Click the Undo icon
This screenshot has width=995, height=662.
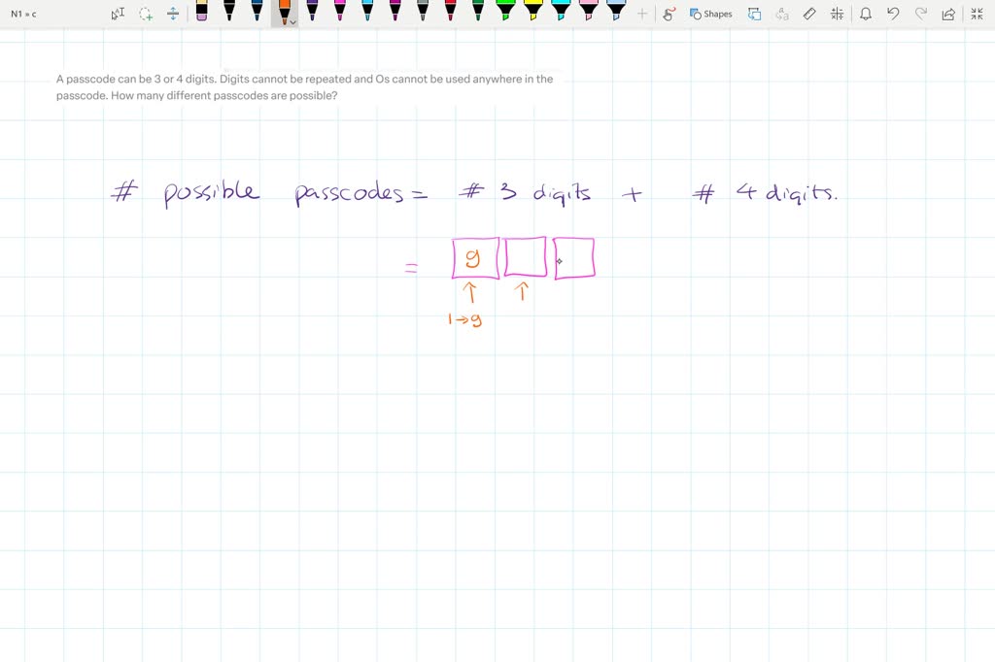click(893, 14)
